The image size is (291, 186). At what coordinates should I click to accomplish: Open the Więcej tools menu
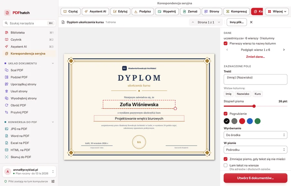click(x=277, y=12)
